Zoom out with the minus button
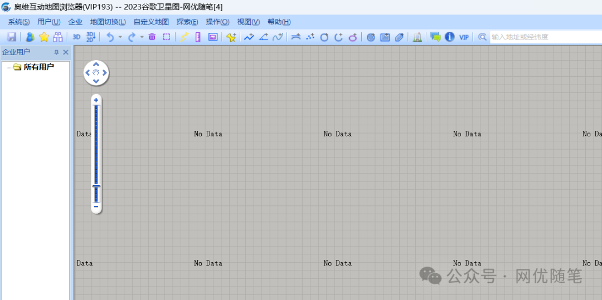Screen dimensions: 602x300 pyautogui.click(x=96, y=207)
